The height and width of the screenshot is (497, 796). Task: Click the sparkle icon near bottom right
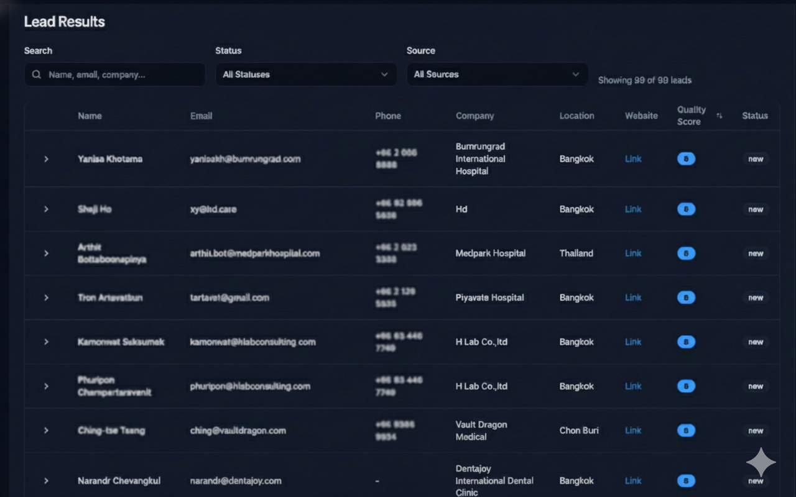point(761,462)
